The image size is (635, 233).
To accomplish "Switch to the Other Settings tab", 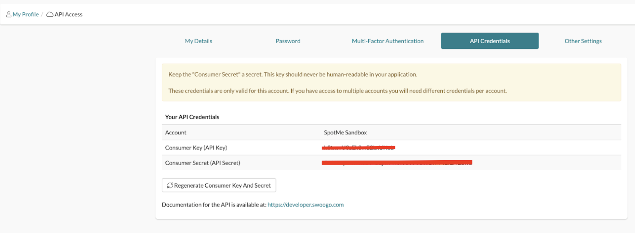I will (583, 41).
